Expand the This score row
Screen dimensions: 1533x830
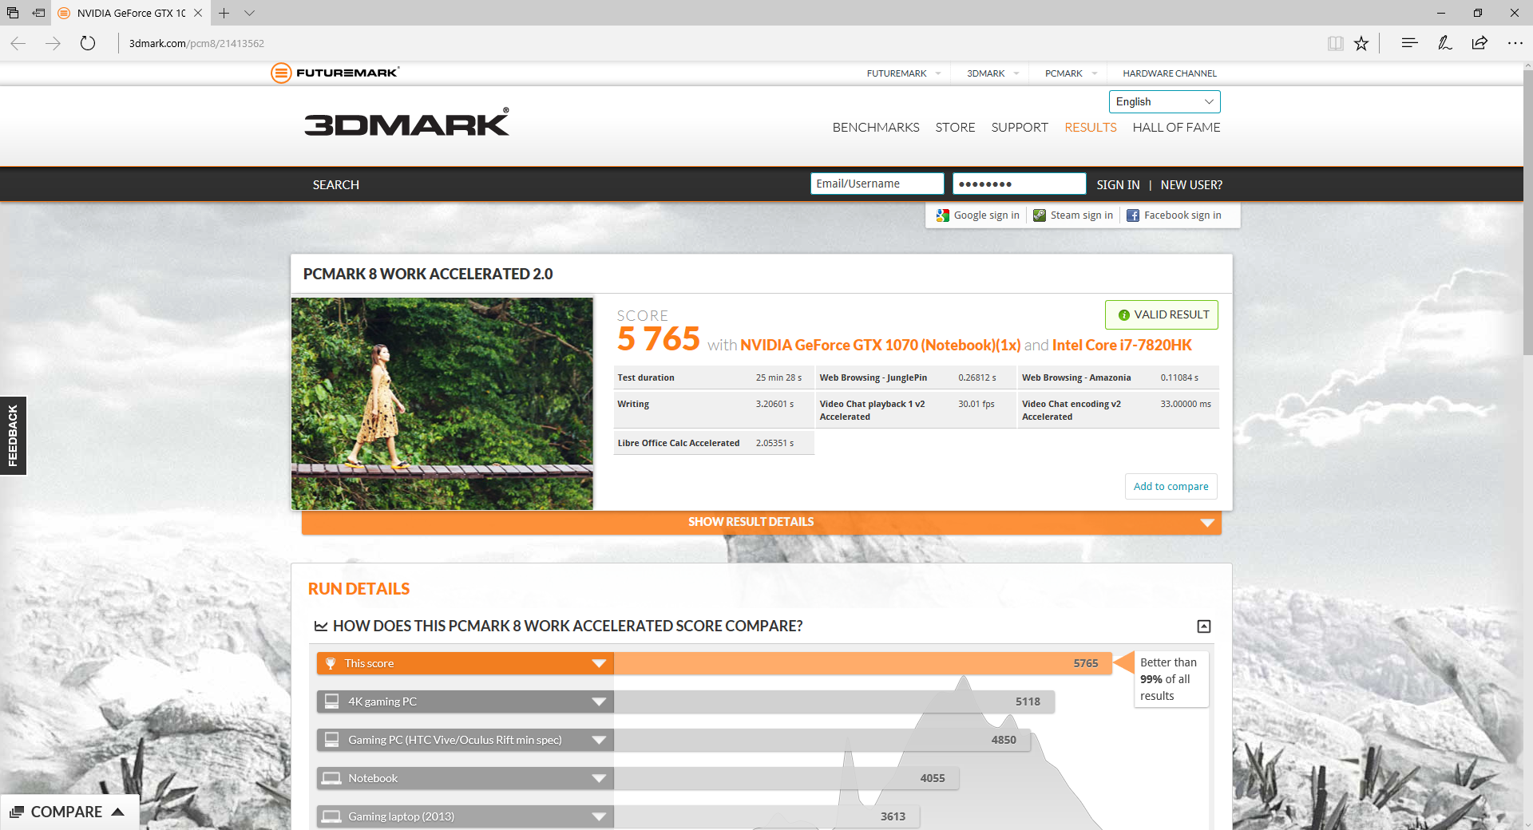(x=599, y=663)
